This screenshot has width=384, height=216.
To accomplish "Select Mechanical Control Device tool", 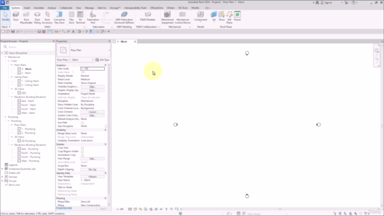I will [182, 17].
